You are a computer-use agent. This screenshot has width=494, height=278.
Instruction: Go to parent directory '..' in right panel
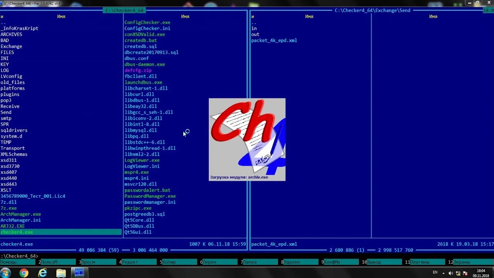coord(254,22)
